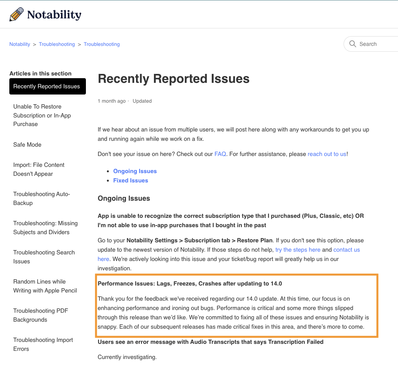Screen dimensions: 398x366
Task: Jump to Ongoing Issues anchor link
Action: tap(135, 171)
